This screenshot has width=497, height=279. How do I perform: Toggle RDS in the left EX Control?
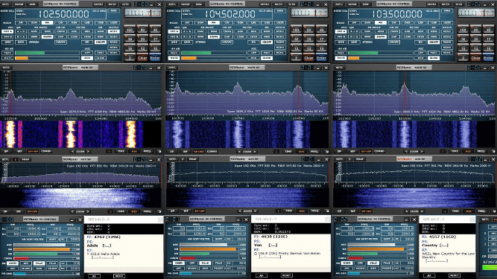tap(39, 269)
